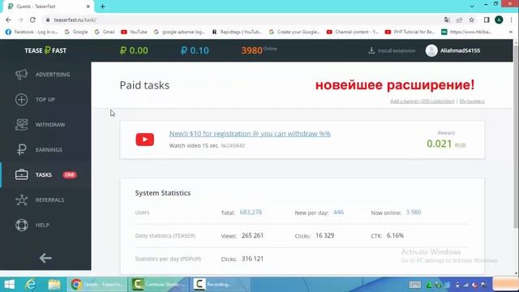Show more bookmarks overflow chevron
Screen dimensions: 519x292
[x=510, y=32]
